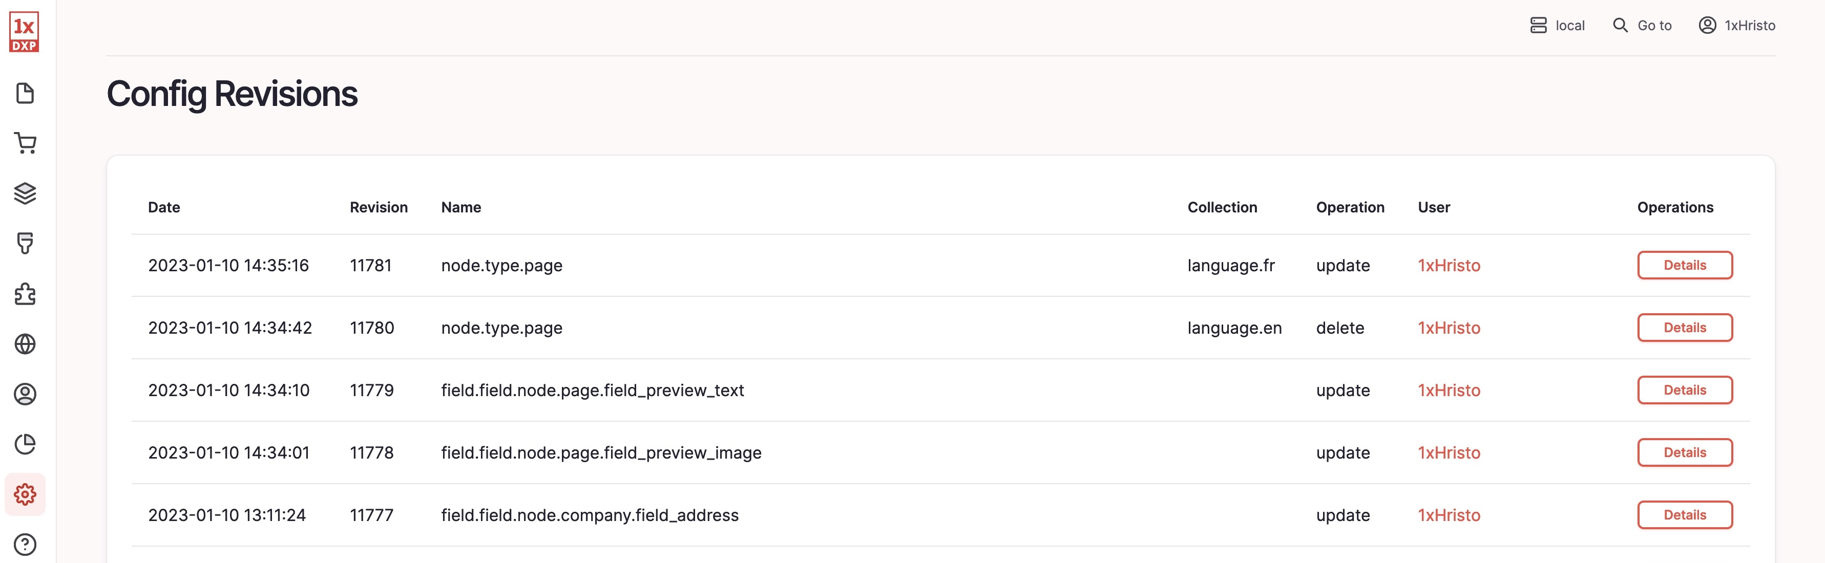Click the Name column header
This screenshot has height=563, width=1825.
tap(461, 207)
